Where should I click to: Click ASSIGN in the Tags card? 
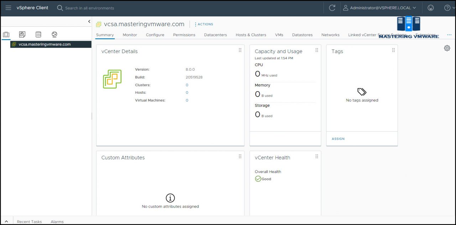(338, 139)
